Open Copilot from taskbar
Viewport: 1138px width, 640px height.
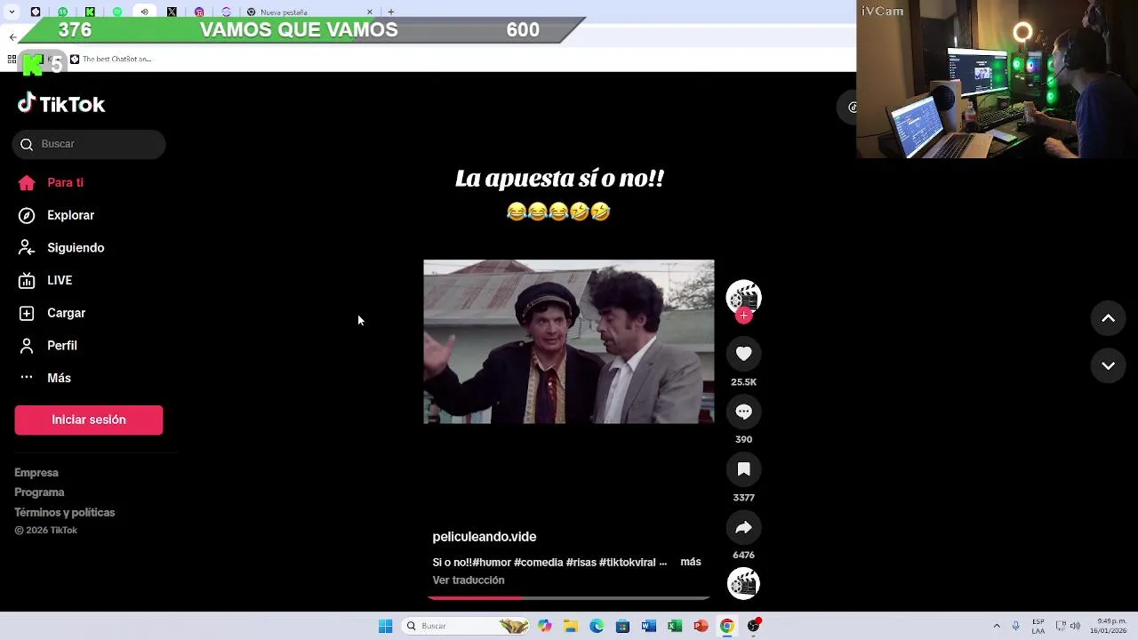point(544,626)
